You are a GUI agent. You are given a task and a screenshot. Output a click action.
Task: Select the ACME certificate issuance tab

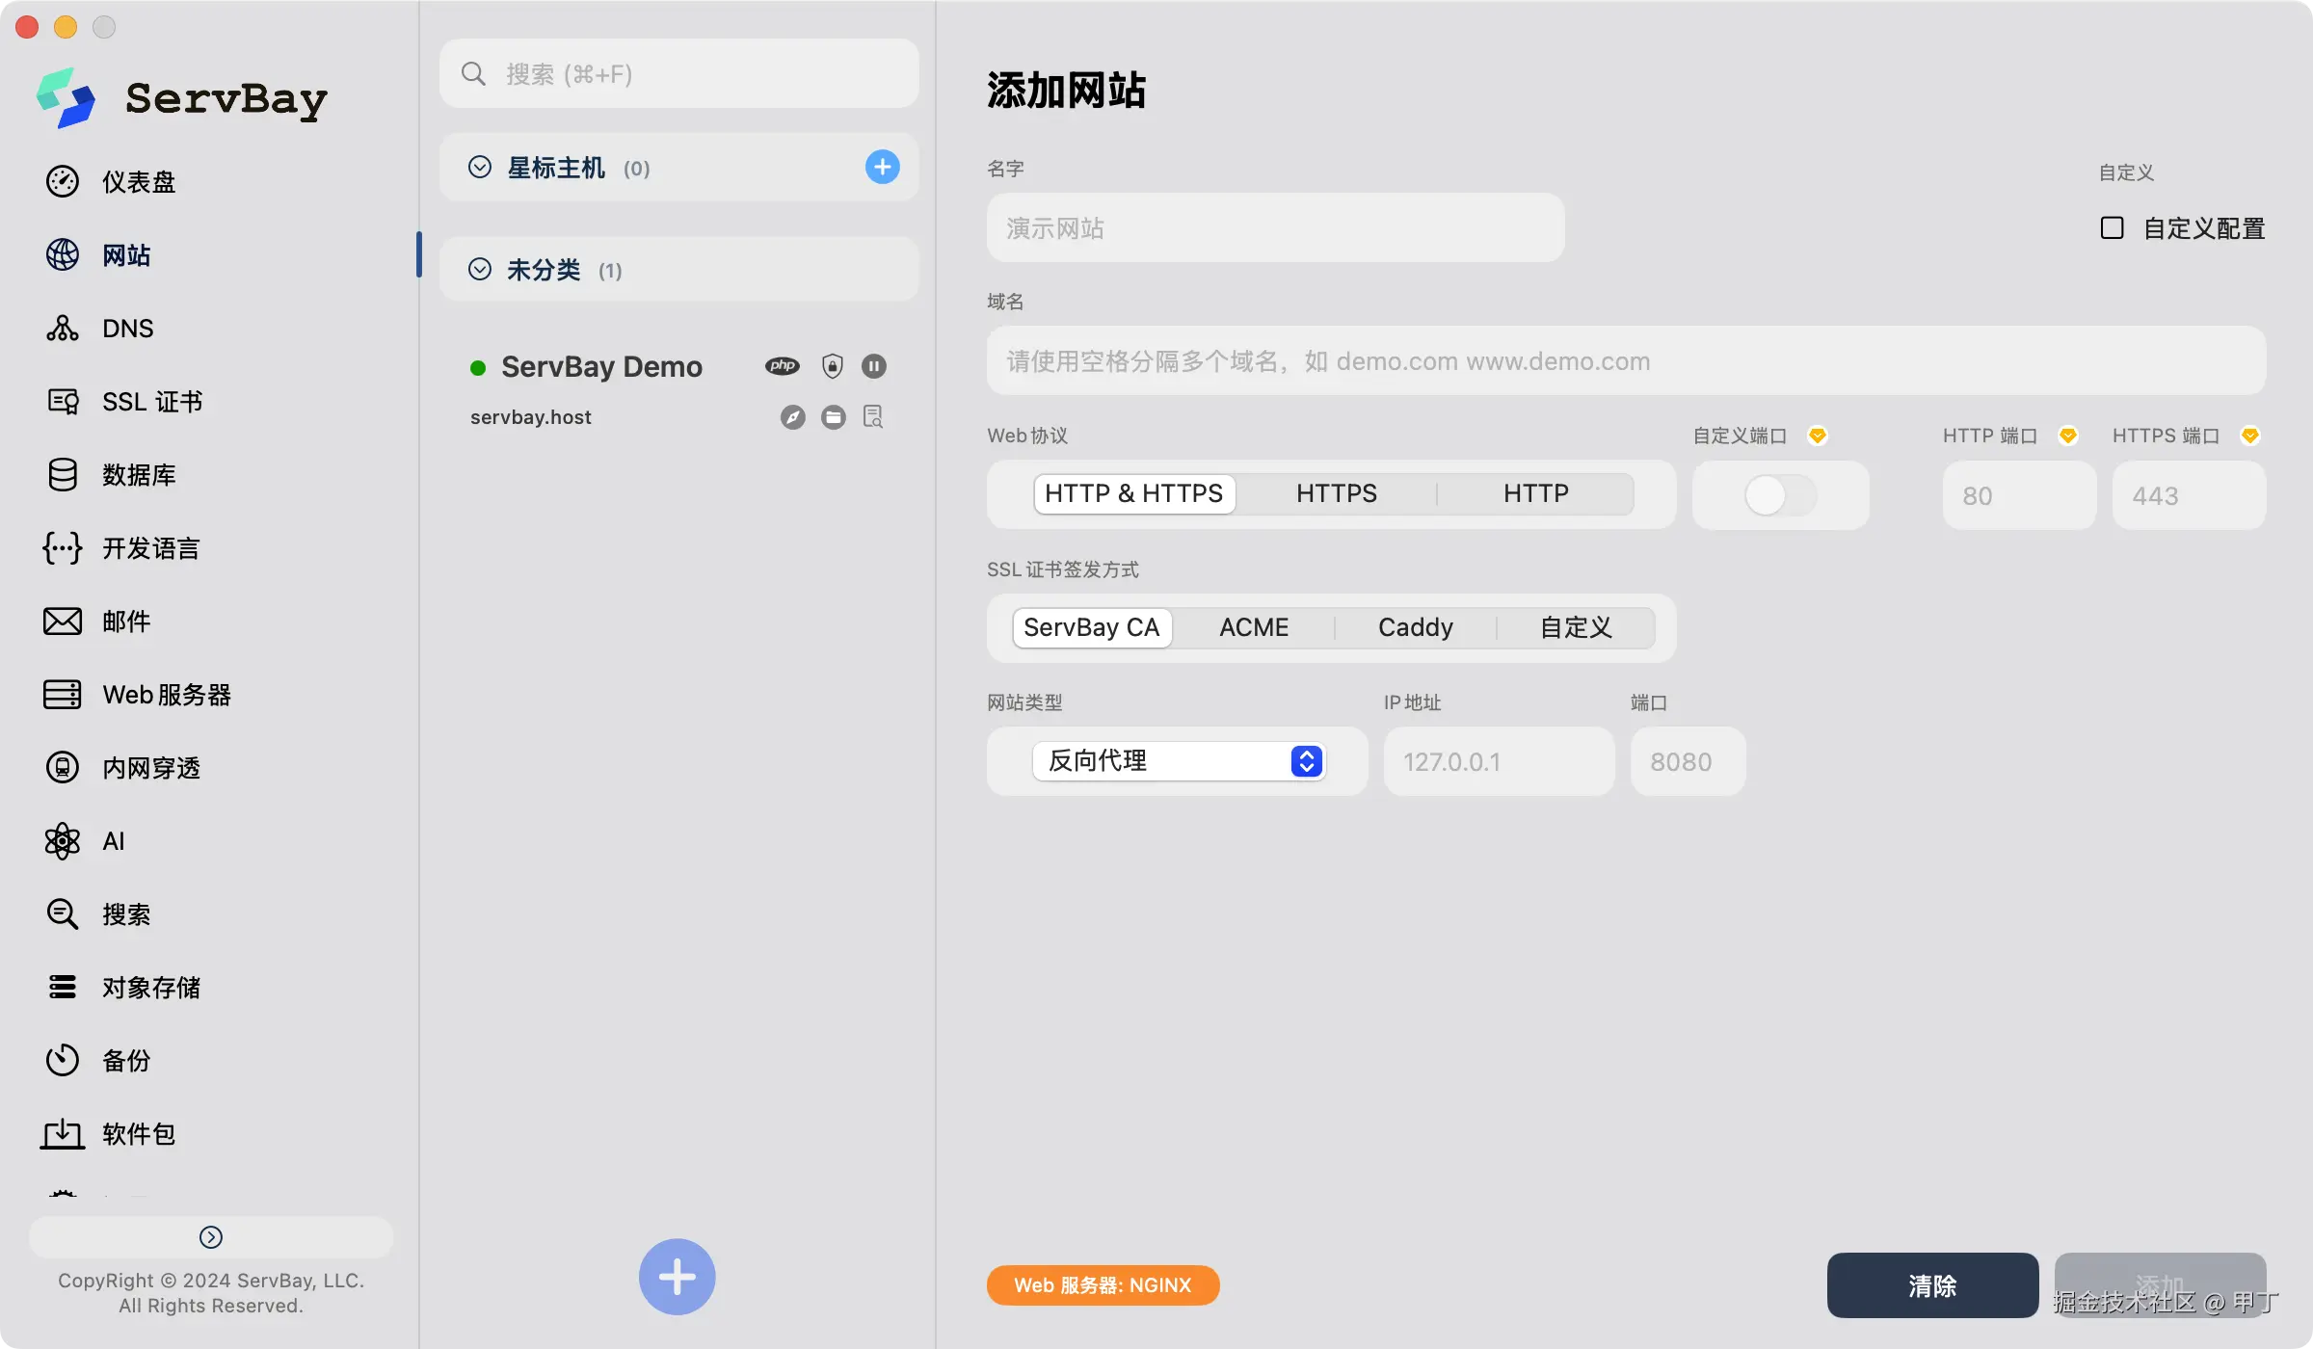point(1254,626)
